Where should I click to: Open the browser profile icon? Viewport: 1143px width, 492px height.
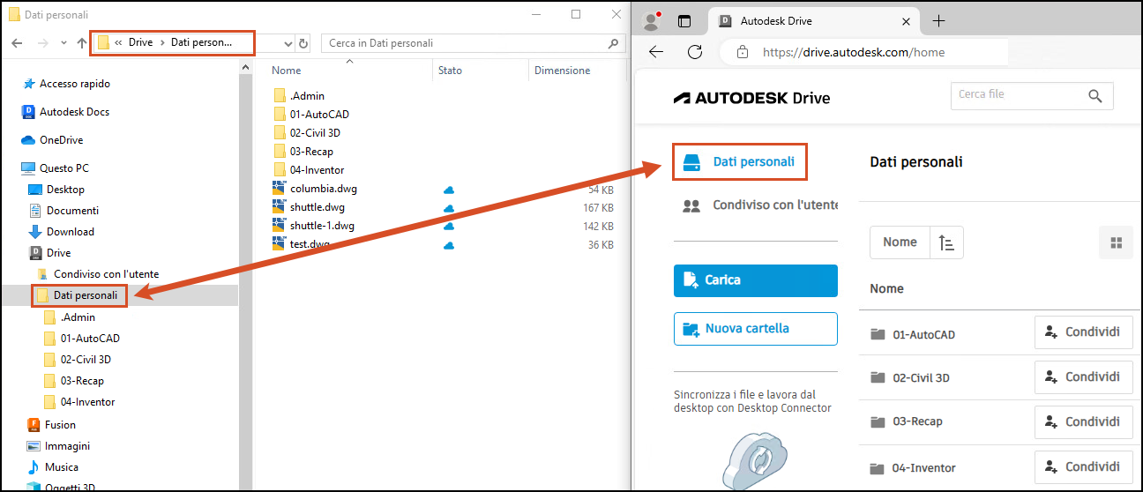pos(653,21)
